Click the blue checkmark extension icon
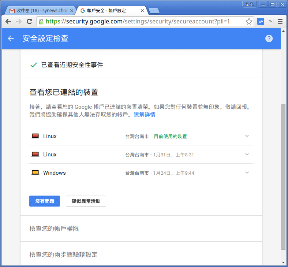Screen dimensions: 288x267 click(x=261, y=22)
